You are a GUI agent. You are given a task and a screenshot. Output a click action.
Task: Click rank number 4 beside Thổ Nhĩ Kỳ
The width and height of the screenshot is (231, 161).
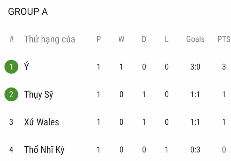pyautogui.click(x=11, y=150)
